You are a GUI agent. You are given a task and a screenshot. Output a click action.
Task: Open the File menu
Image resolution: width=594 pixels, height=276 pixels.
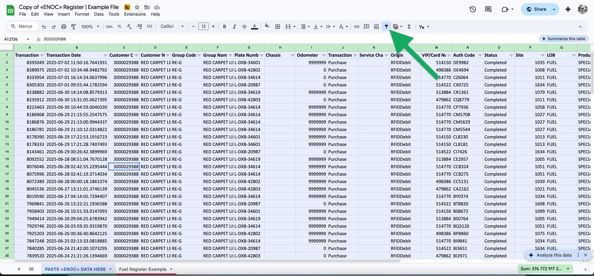point(23,14)
